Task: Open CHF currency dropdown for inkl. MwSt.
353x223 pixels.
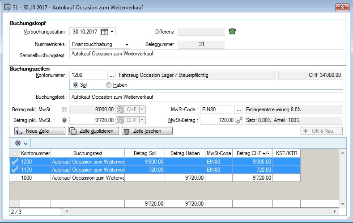Action: (142, 120)
